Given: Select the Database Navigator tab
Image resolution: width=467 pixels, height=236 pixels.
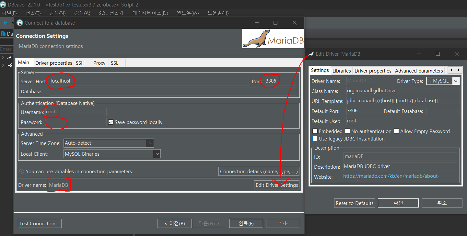Looking at the screenshot, I should click(7, 34).
